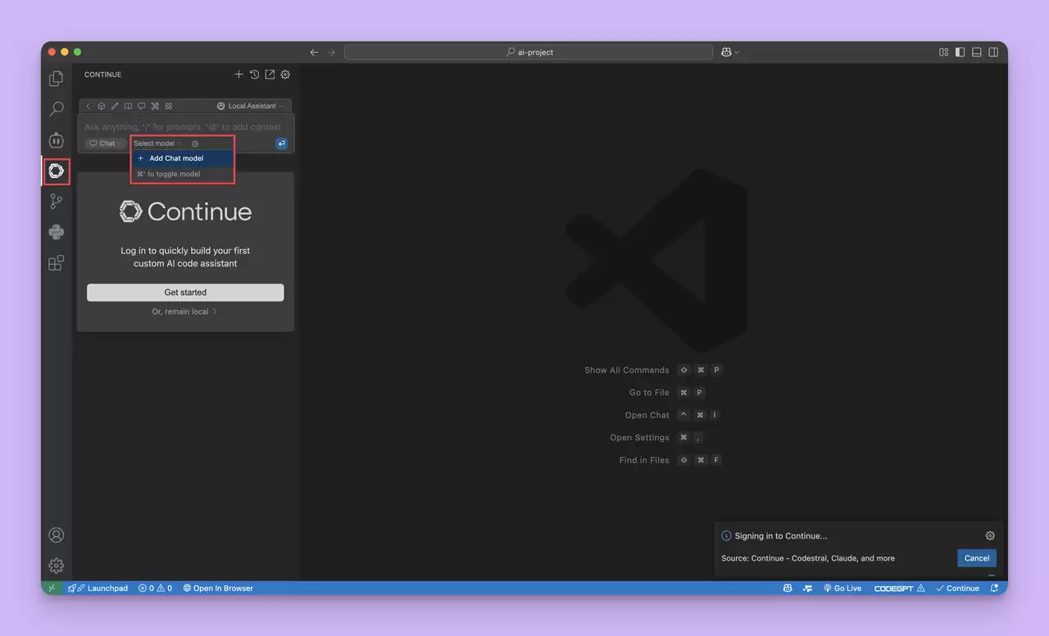Viewport: 1049px width, 636px height.
Task: Open errors and warnings count in status bar
Action: pyautogui.click(x=155, y=588)
